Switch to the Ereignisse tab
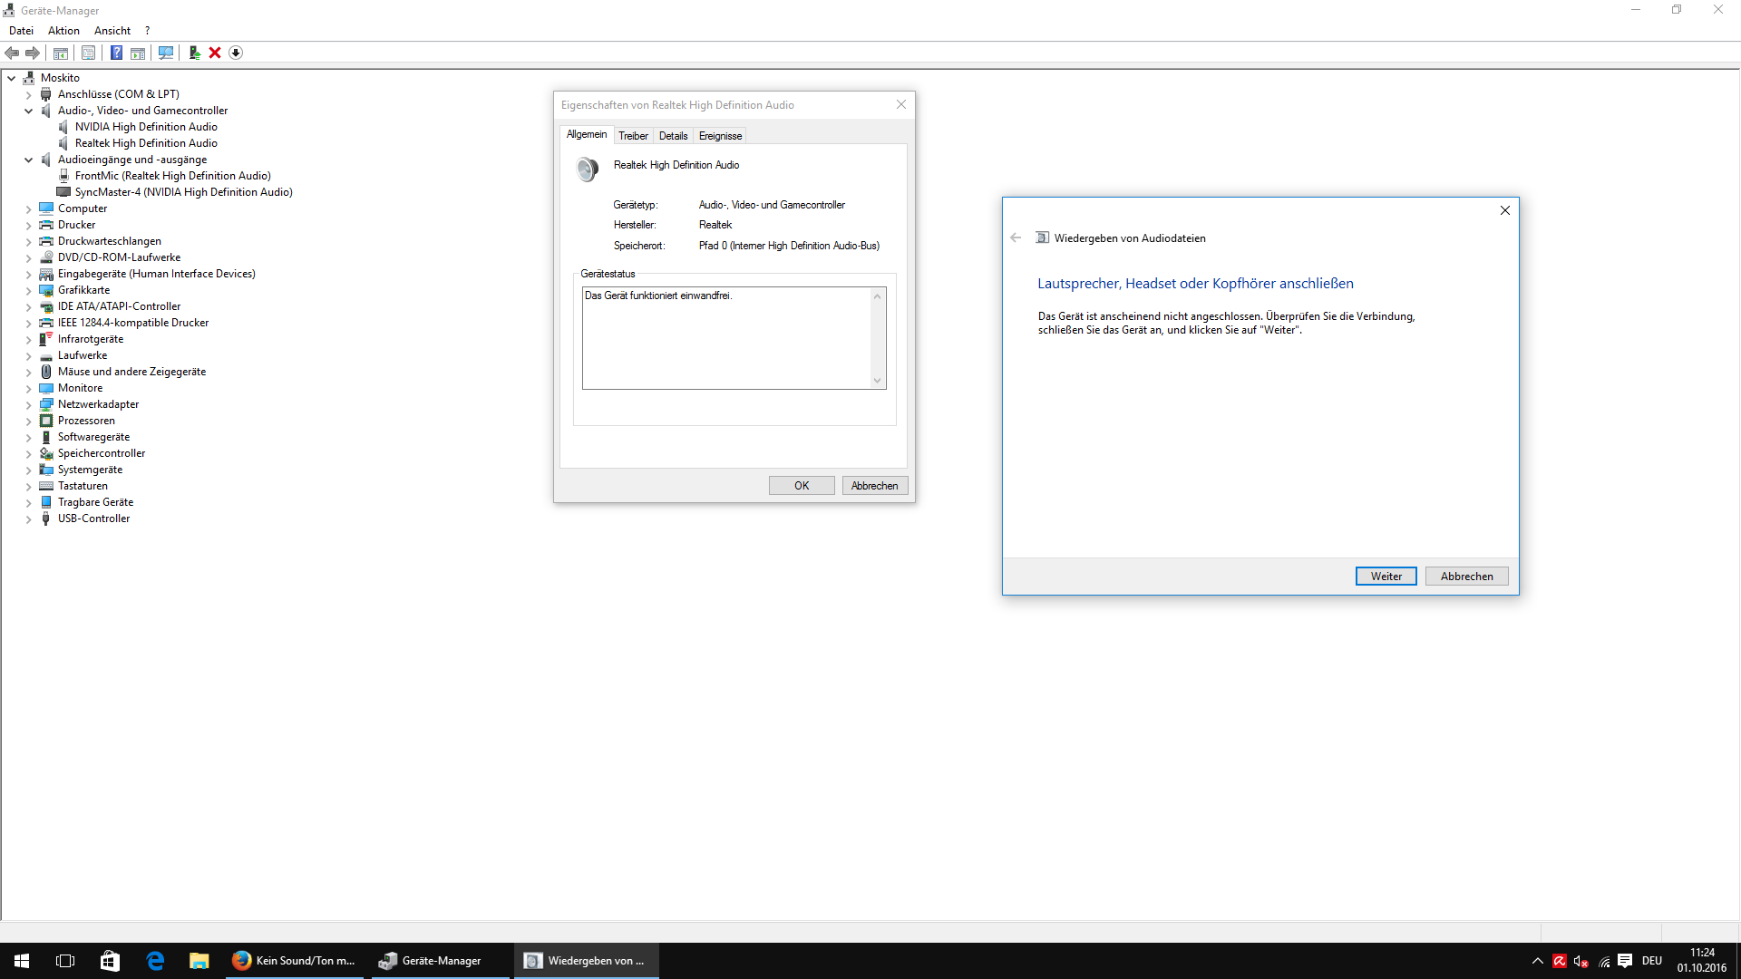The height and width of the screenshot is (979, 1741). tap(720, 136)
